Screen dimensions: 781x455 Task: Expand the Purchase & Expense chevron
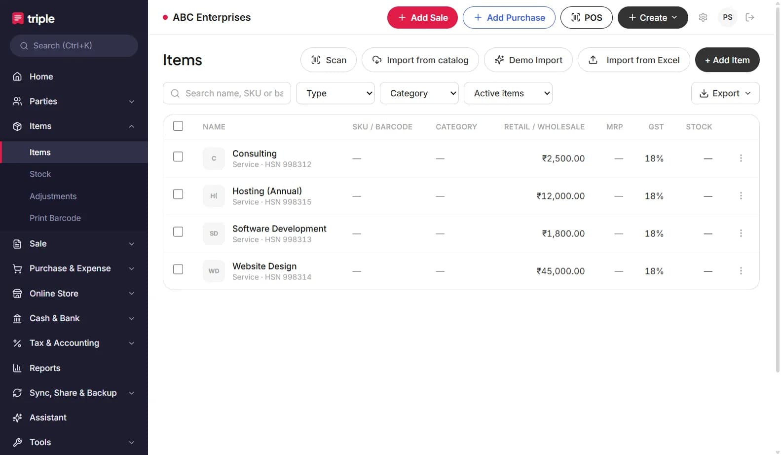coord(132,268)
